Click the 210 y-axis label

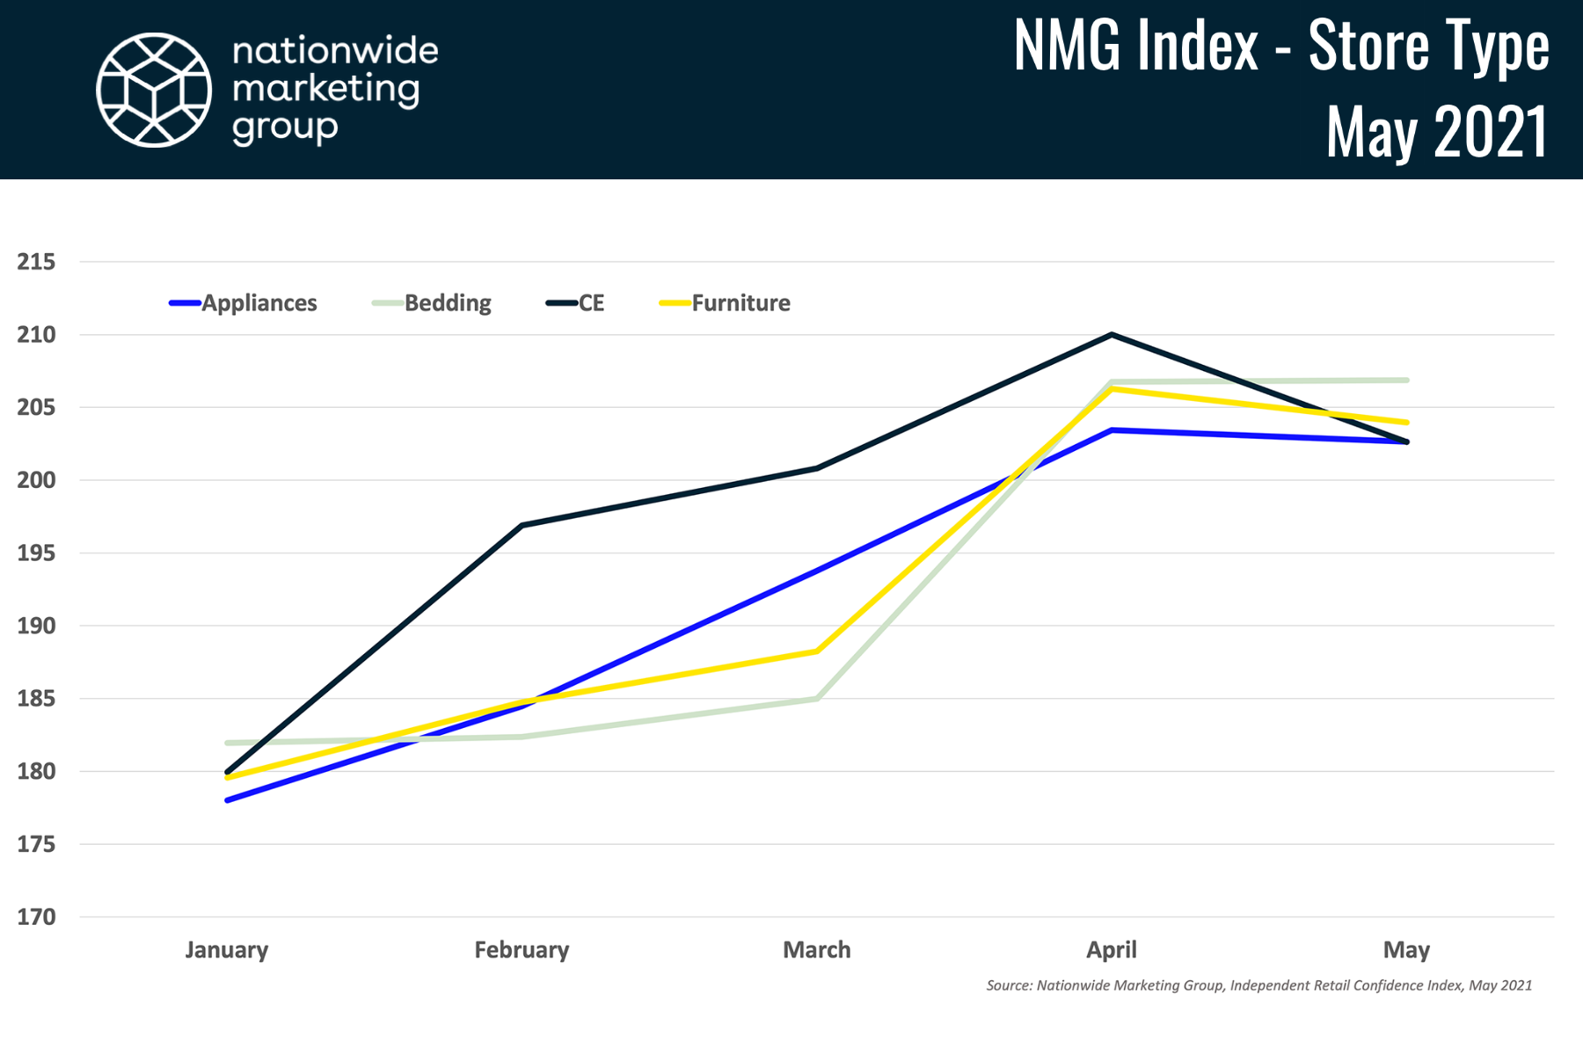(x=36, y=335)
